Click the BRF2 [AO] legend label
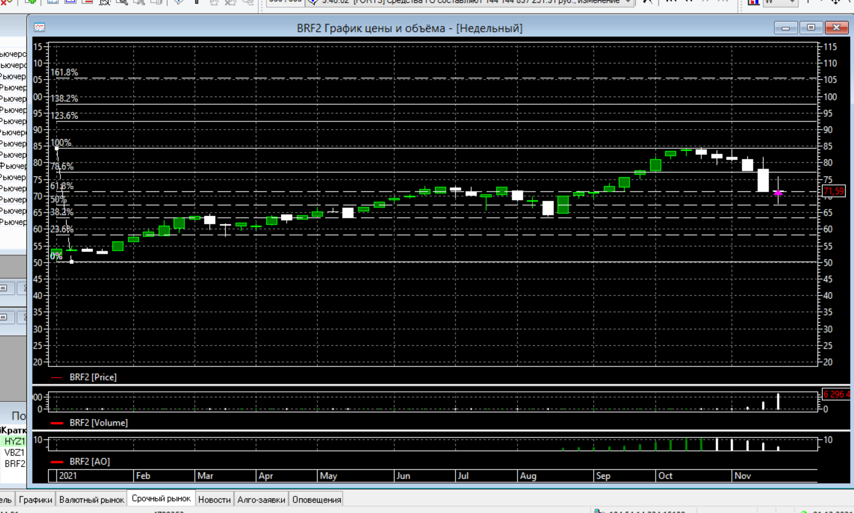Image resolution: width=854 pixels, height=513 pixels. 90,462
